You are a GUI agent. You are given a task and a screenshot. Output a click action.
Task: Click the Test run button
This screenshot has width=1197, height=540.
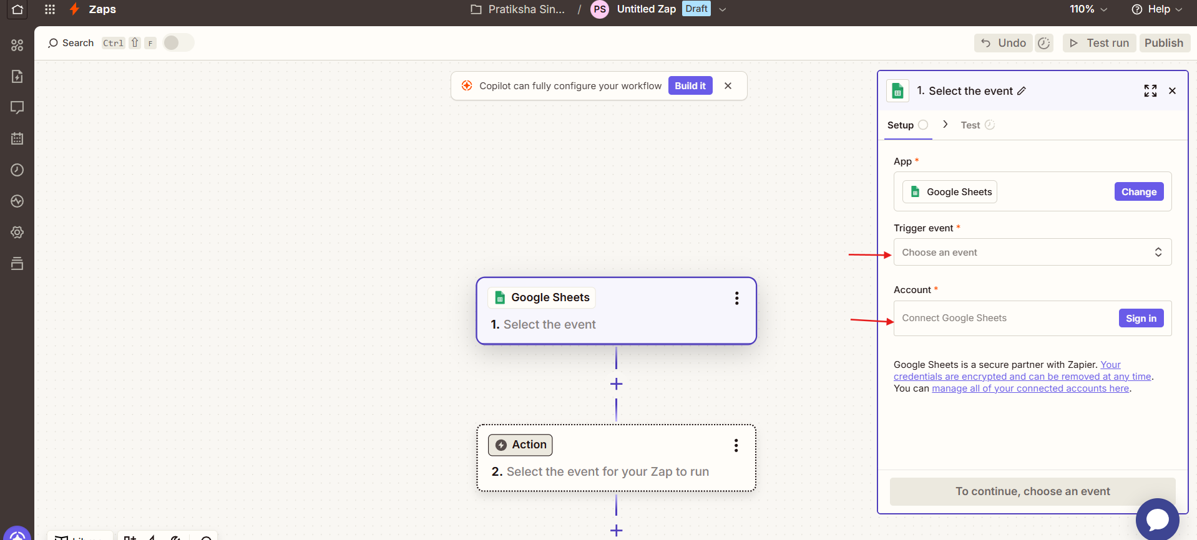[x=1099, y=43]
